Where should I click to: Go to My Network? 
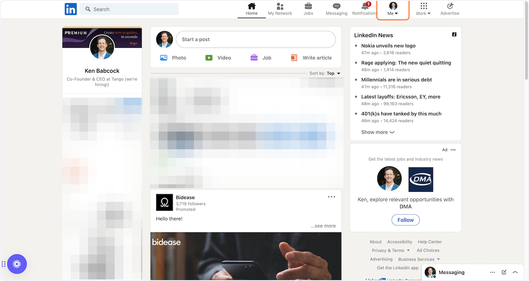280,9
